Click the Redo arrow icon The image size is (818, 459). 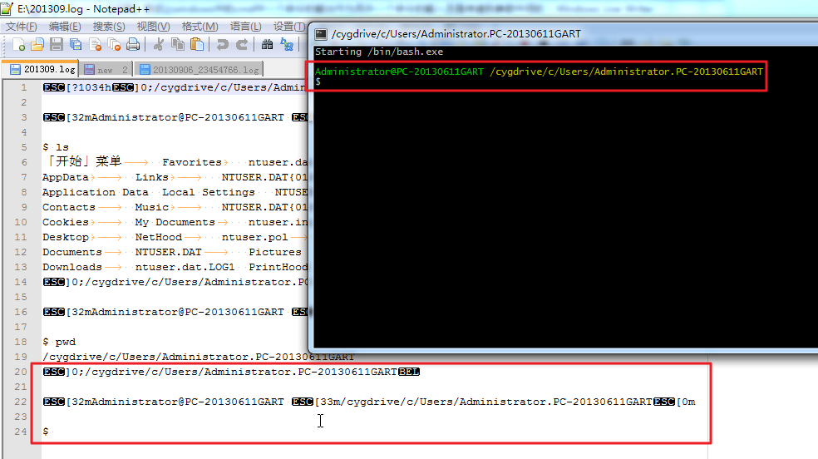(242, 45)
